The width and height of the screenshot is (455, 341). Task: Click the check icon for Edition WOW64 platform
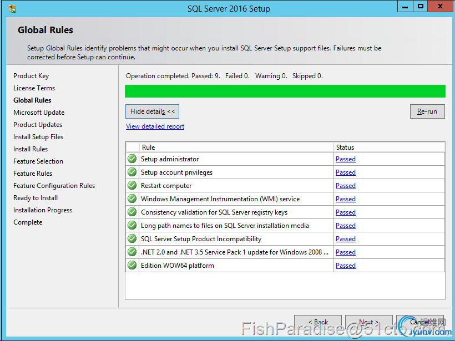click(132, 266)
